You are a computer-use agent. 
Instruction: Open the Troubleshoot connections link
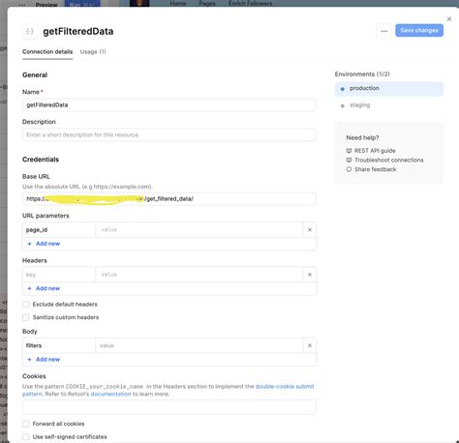coord(388,160)
